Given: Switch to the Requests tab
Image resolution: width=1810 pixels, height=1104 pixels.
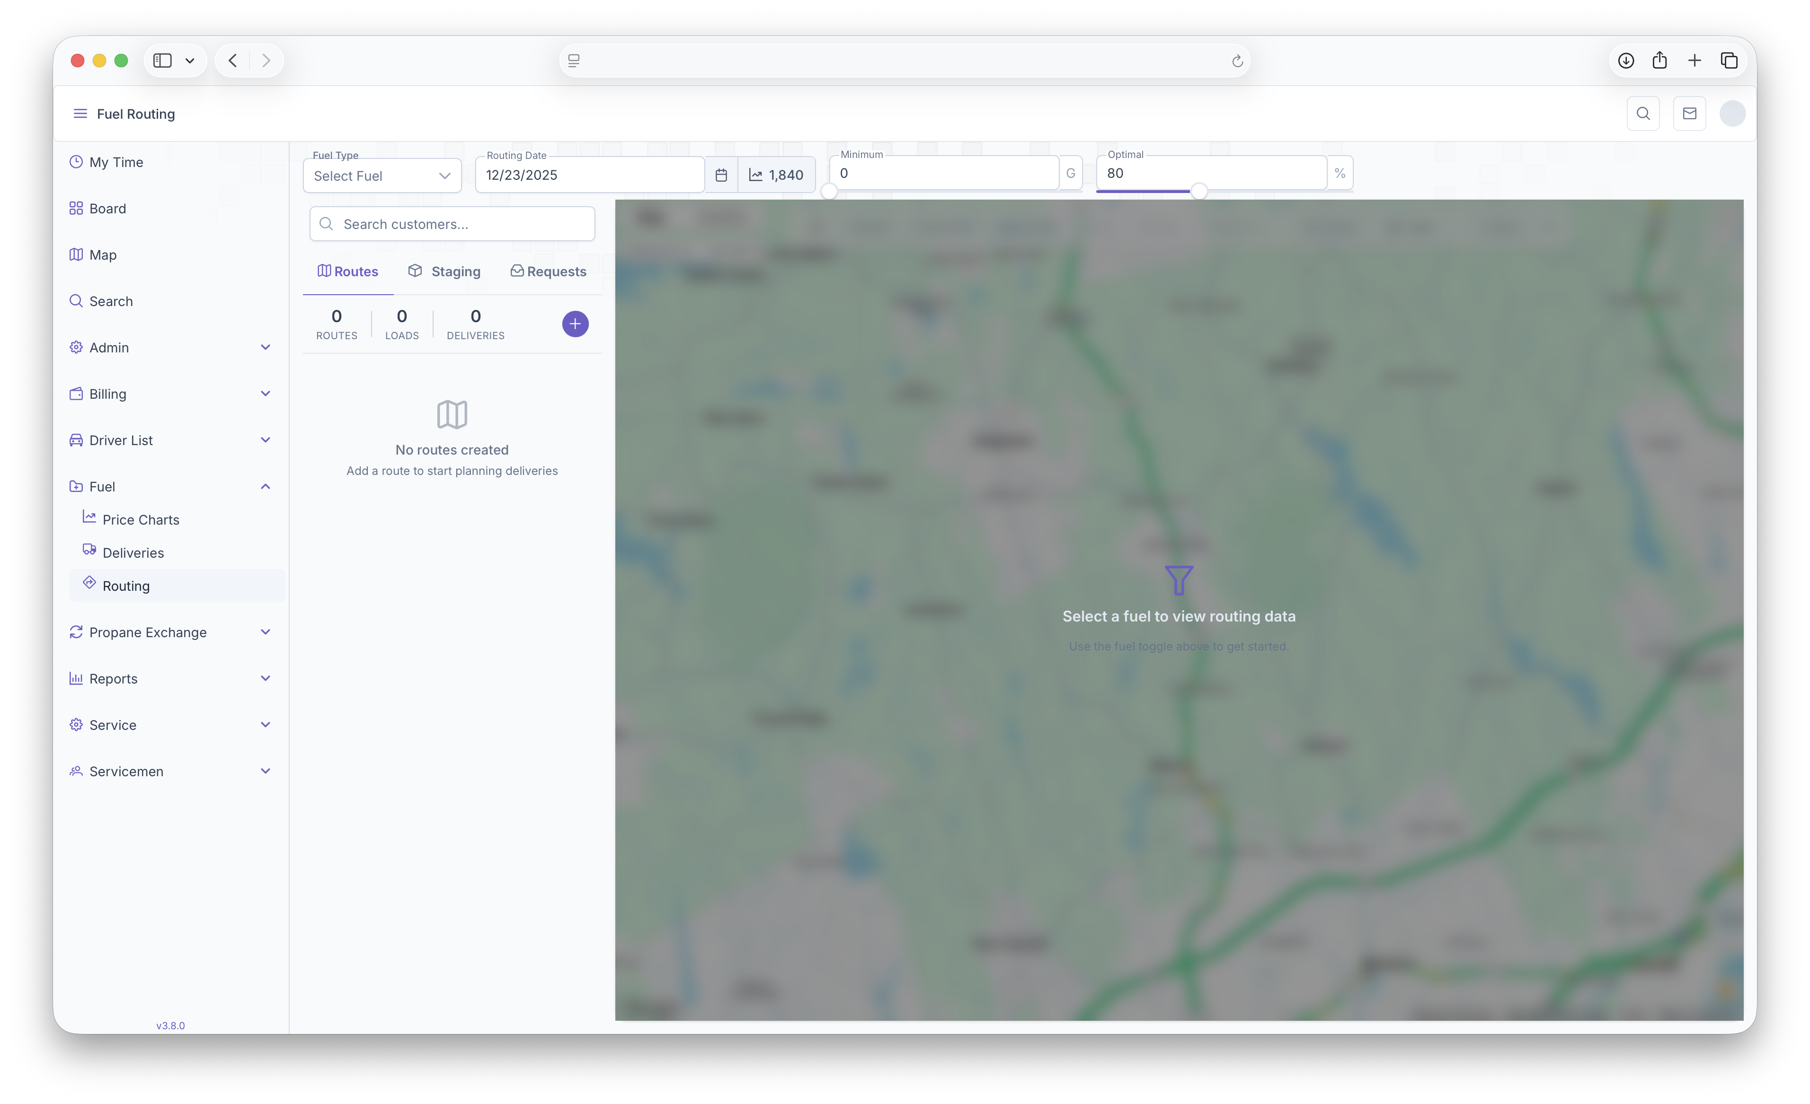Looking at the screenshot, I should pos(548,272).
